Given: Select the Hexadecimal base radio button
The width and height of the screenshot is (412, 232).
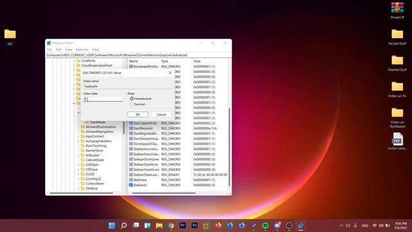Looking at the screenshot, I should [131, 99].
